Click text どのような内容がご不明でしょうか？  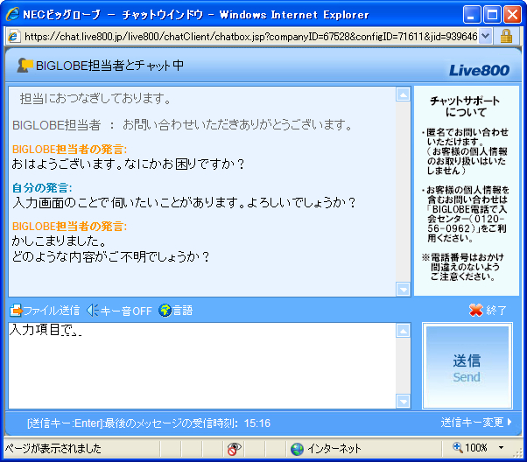(x=111, y=256)
